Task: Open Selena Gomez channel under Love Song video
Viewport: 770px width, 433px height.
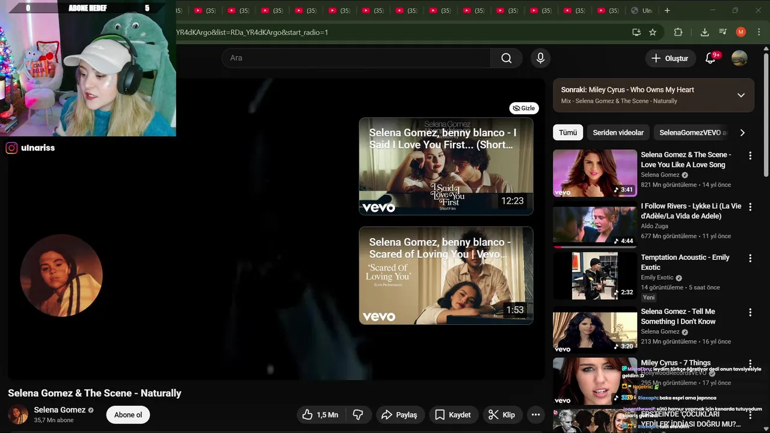Action: click(660, 175)
